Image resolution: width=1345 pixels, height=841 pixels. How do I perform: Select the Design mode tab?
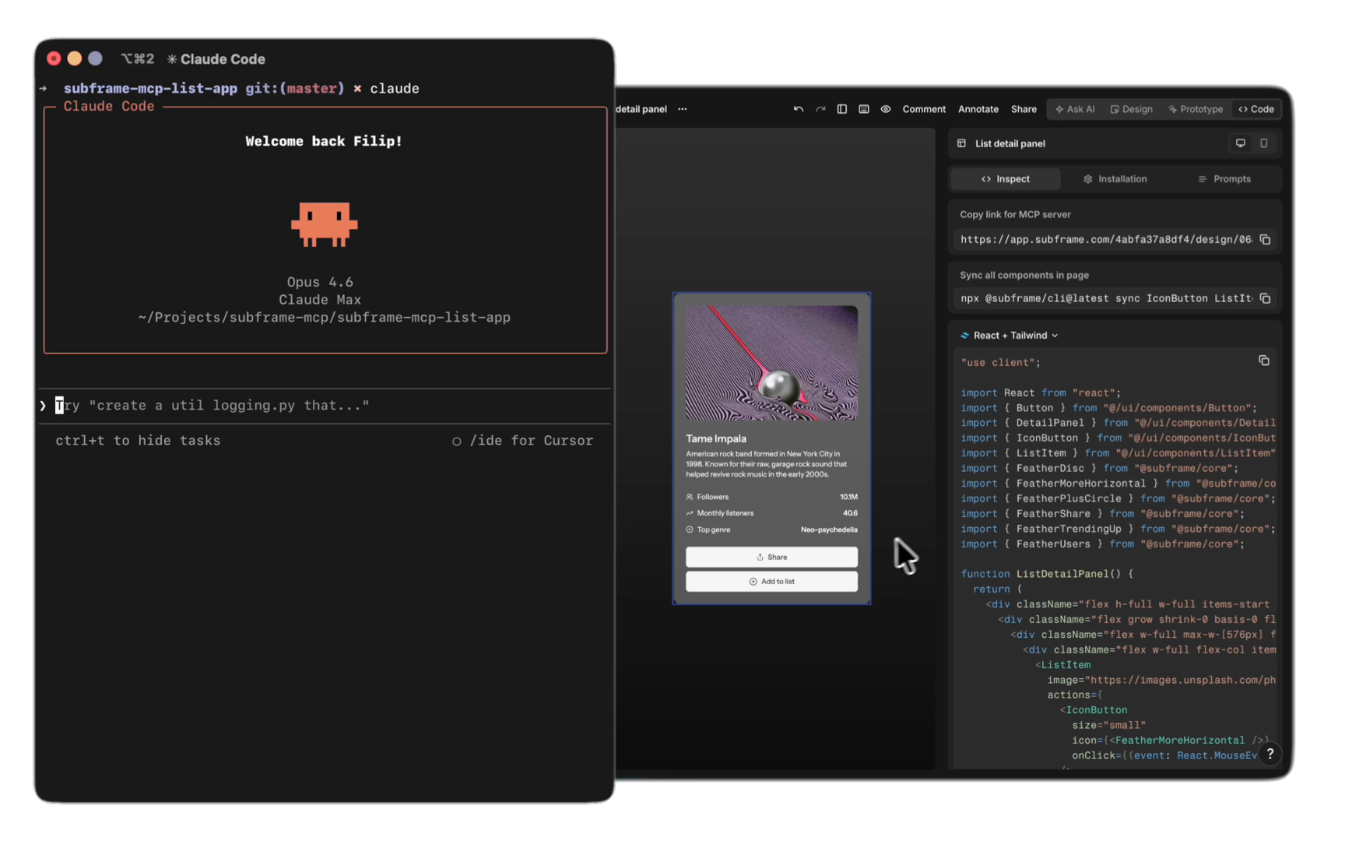1131,109
